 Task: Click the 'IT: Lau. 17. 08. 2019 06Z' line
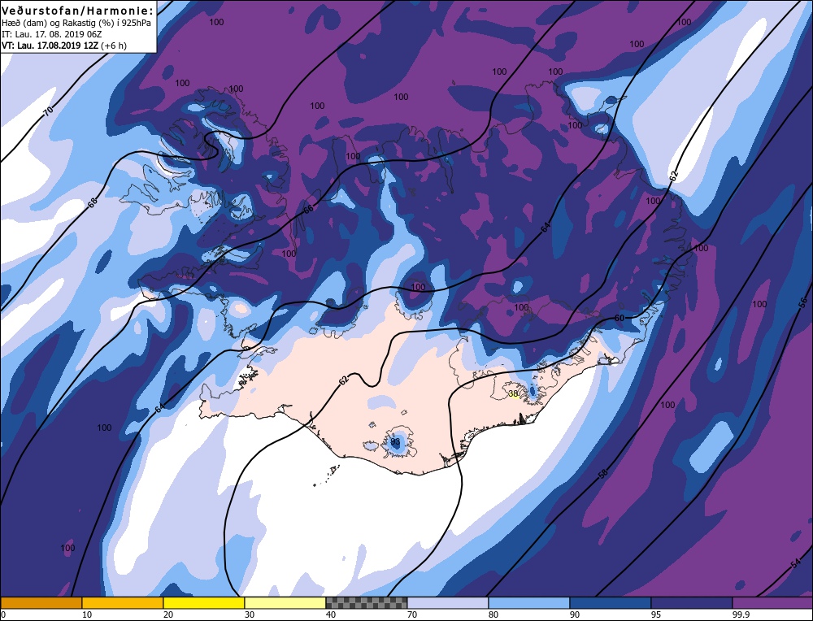click(x=52, y=34)
